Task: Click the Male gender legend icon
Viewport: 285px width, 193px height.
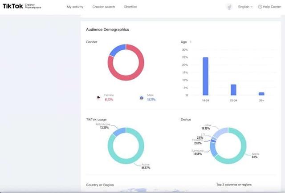Action: point(141,97)
